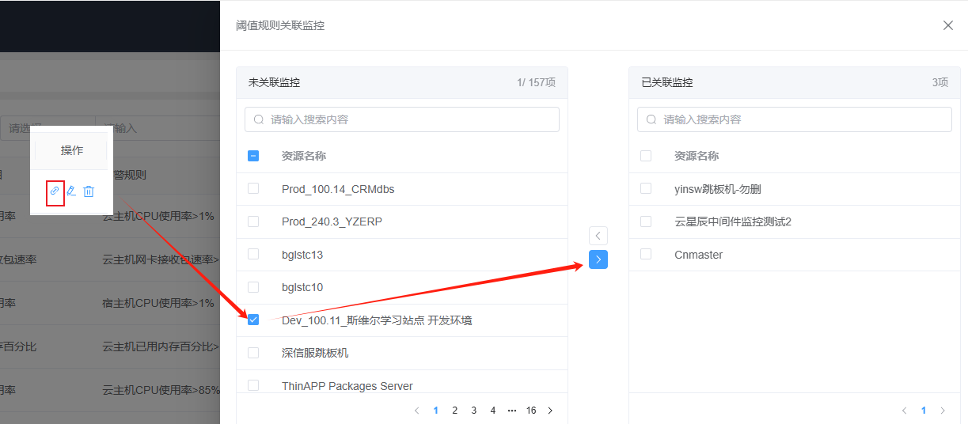Click the ThinAPP Packages Server resource name
This screenshot has height=424, width=968.
[347, 386]
